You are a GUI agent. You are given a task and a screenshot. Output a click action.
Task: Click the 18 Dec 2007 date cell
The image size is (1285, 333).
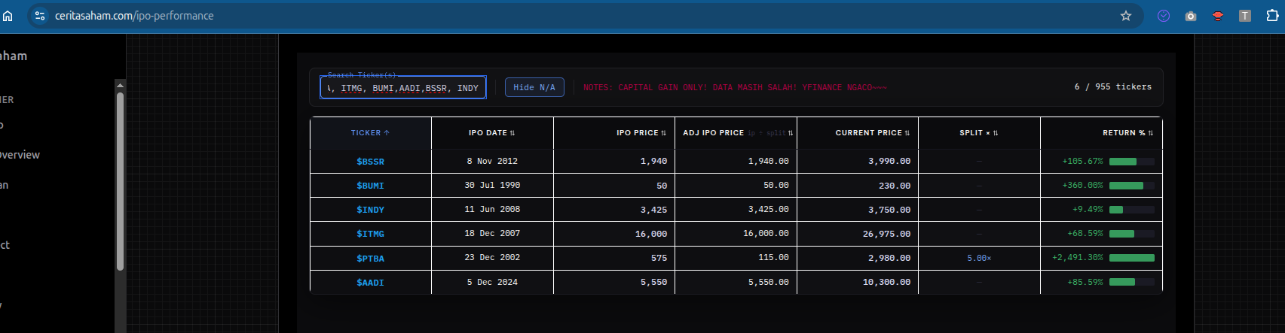[492, 233]
